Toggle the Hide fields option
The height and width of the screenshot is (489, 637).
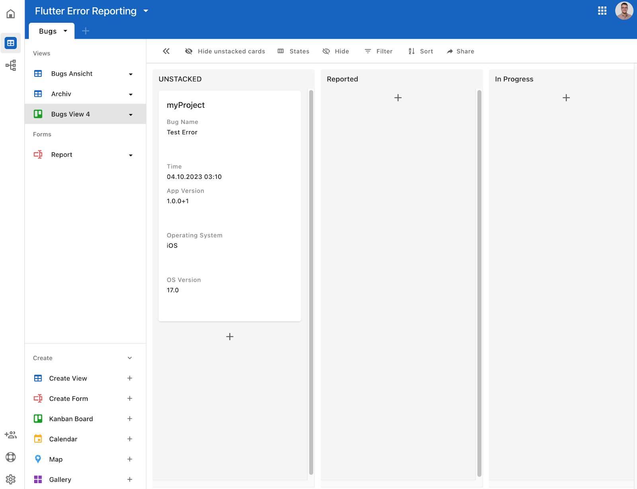pos(336,51)
